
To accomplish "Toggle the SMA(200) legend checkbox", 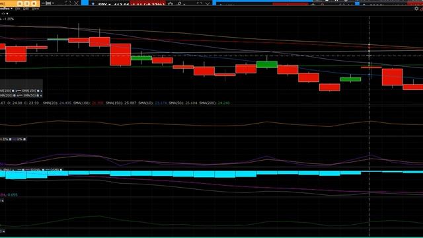I will coord(15,95).
